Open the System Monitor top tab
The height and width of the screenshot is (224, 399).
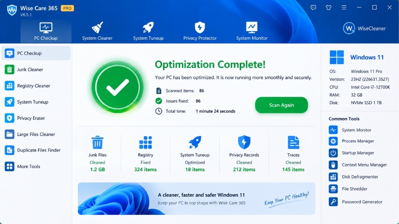point(252,31)
